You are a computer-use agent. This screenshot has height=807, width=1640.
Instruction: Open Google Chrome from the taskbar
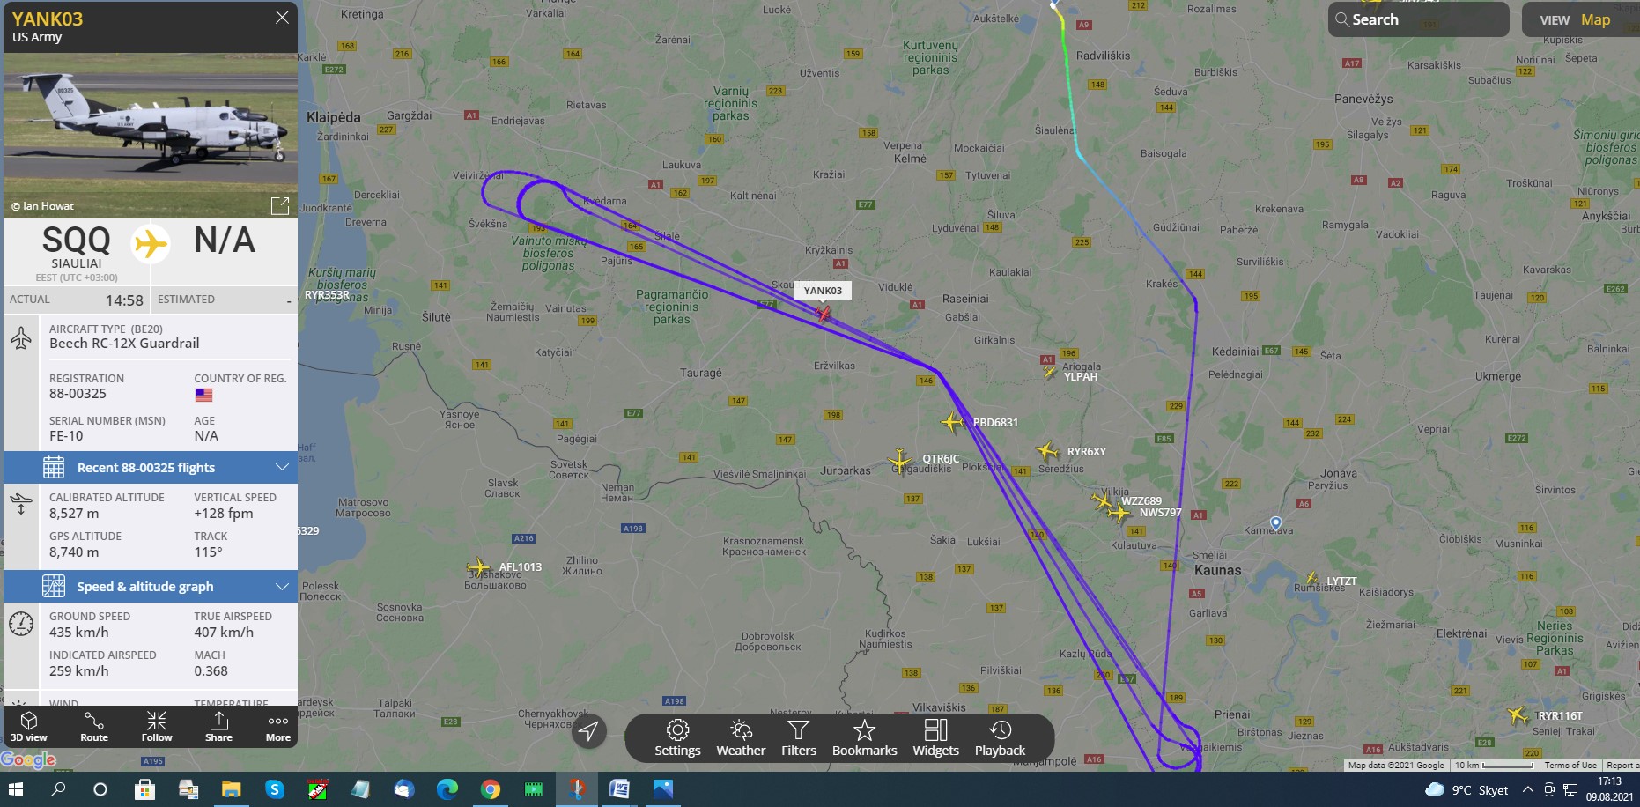click(x=491, y=789)
